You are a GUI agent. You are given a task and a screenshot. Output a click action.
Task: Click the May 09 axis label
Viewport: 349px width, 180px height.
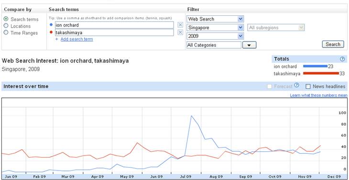[127, 177]
